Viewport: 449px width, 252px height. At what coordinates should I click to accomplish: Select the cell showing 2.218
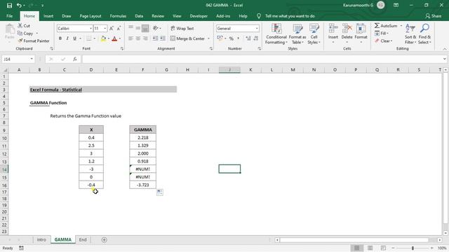pyautogui.click(x=143, y=137)
